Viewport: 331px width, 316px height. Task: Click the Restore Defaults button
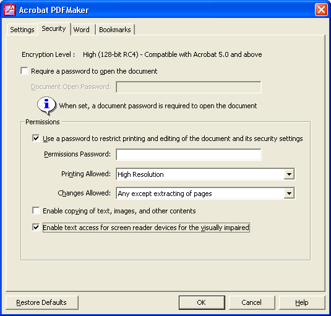[x=42, y=302]
